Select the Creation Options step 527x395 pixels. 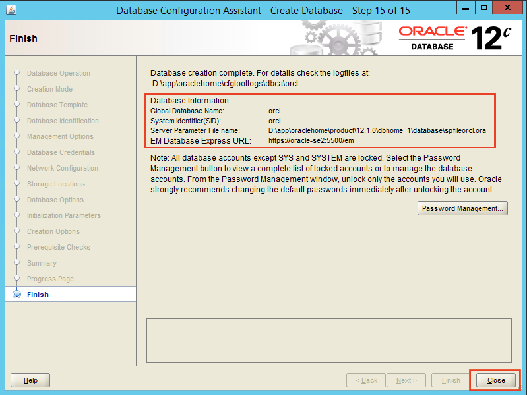(53, 231)
